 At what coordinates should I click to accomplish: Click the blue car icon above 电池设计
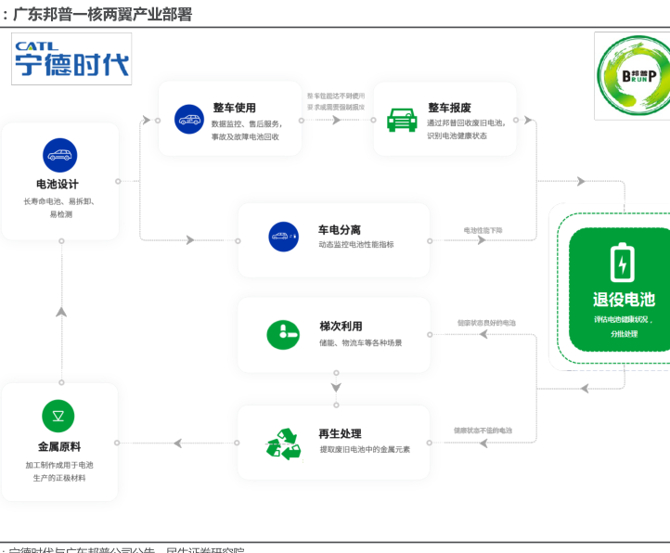point(59,154)
